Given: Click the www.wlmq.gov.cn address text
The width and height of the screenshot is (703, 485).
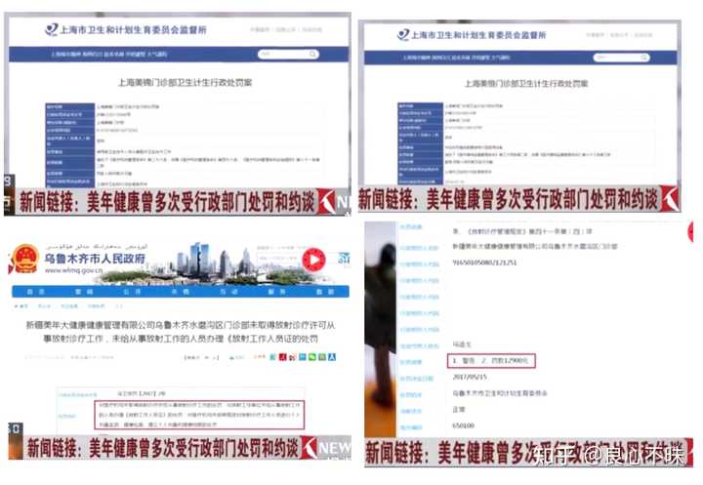Looking at the screenshot, I should point(73,270).
